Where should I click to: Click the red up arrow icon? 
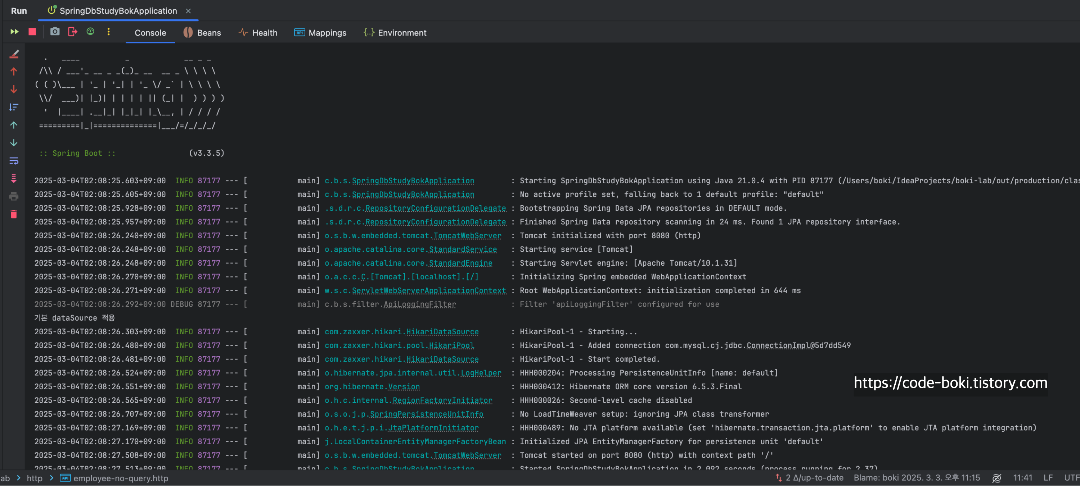tap(14, 72)
